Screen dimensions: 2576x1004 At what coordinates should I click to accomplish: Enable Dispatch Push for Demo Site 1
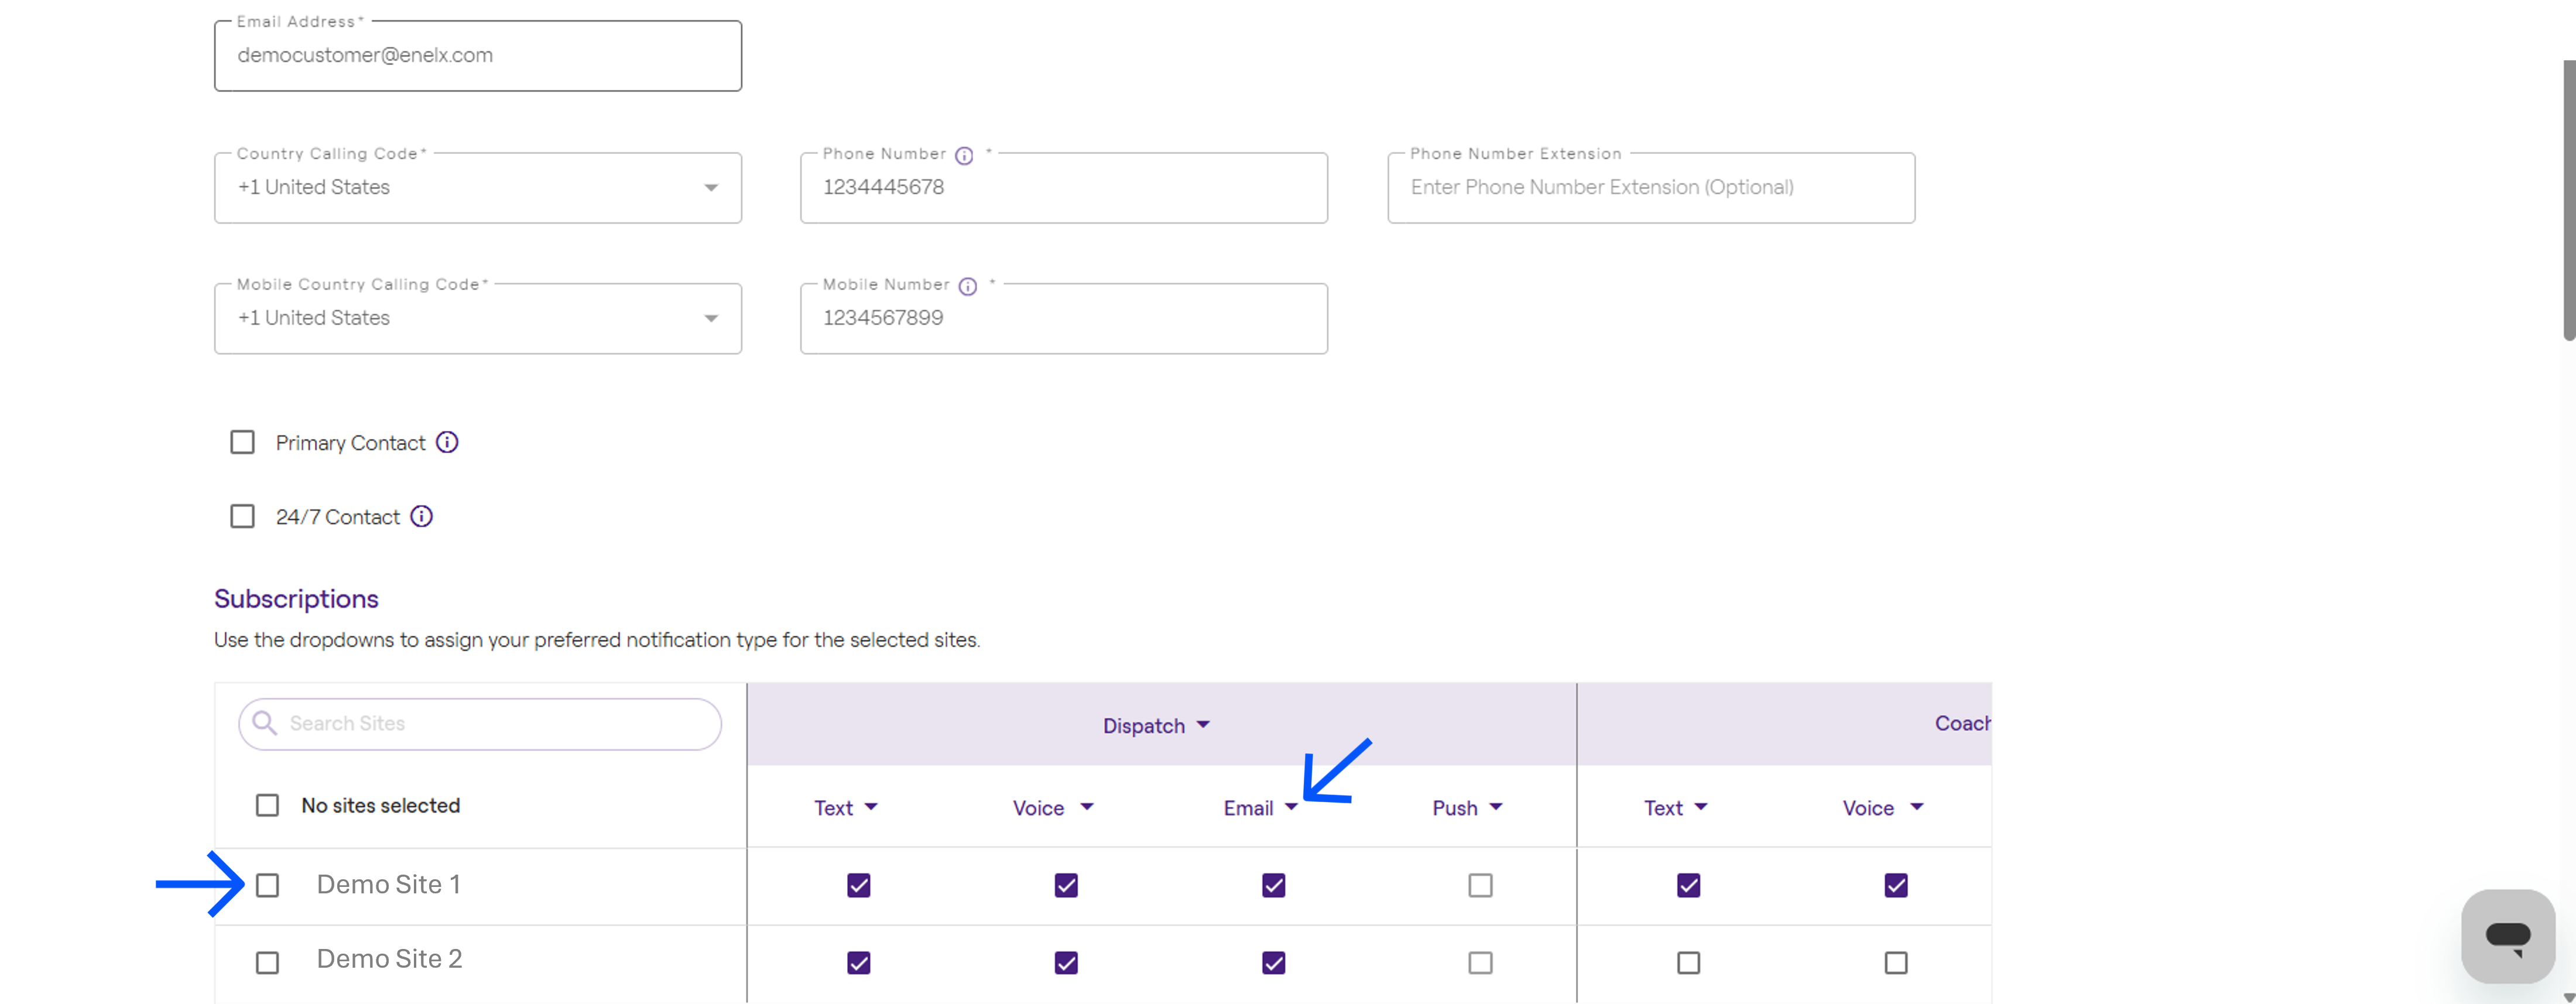tap(1480, 885)
